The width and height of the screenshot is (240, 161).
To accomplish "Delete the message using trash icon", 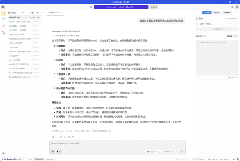I will click(x=73, y=137).
